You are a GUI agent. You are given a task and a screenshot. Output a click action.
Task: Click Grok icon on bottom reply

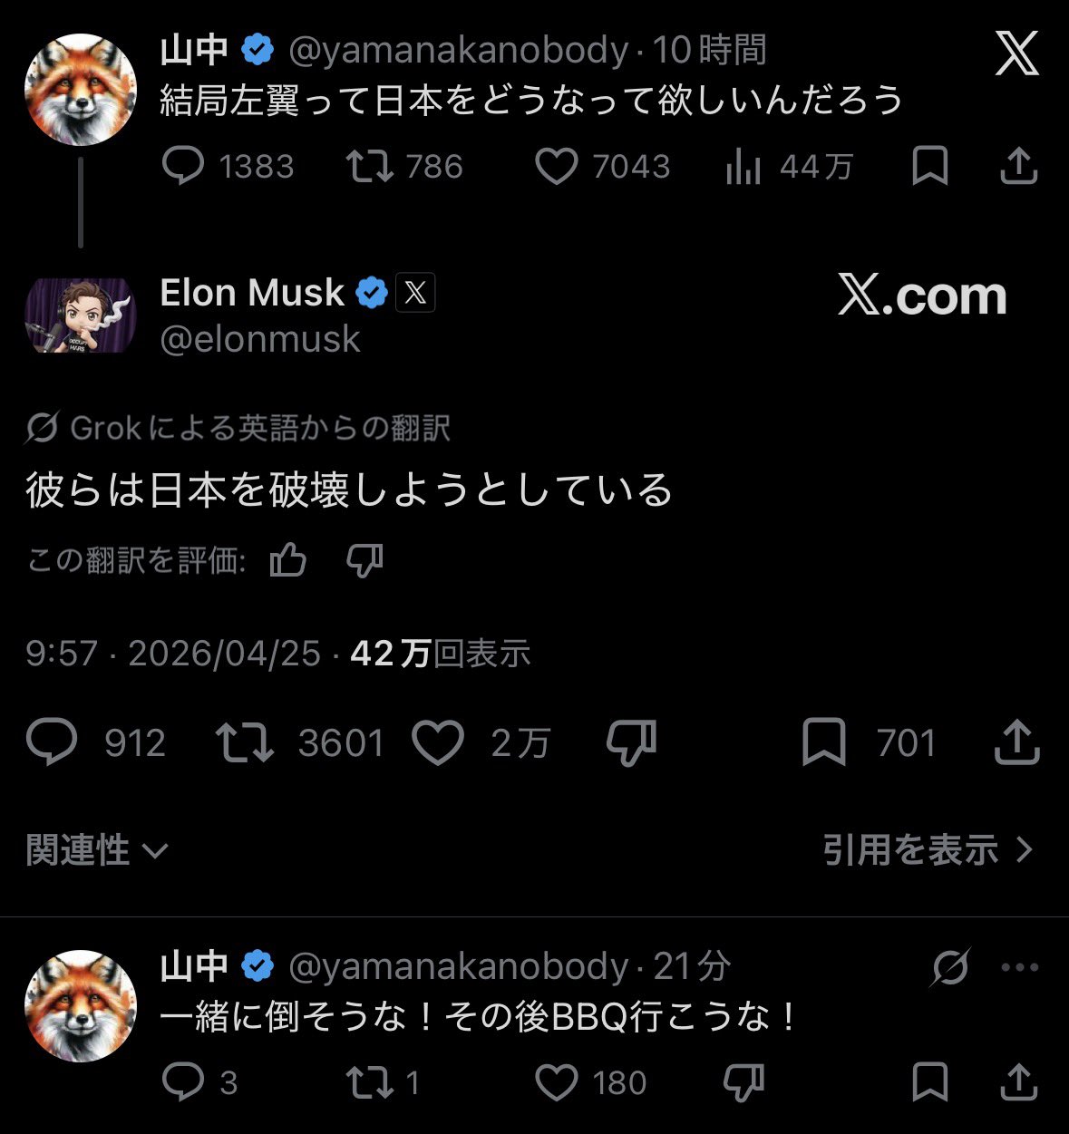coord(950,967)
